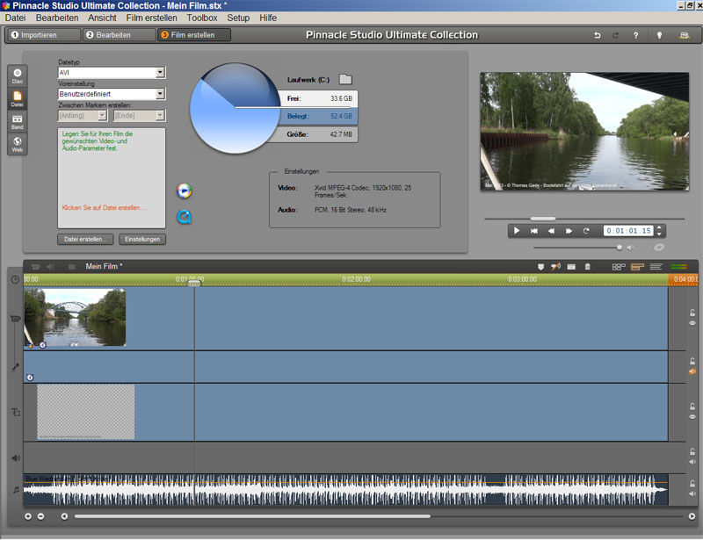The width and height of the screenshot is (703, 540).
Task: Choose the Web export icon
Action: (17, 143)
